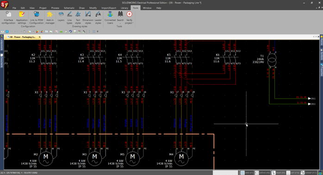The width and height of the screenshot is (323, 175).
Task: Open Link to PDM Configuration
Action: tap(37, 18)
